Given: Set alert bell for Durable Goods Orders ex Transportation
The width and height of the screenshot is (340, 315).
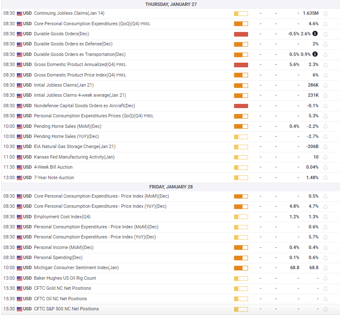Looking at the screenshot, I should 325,55.
